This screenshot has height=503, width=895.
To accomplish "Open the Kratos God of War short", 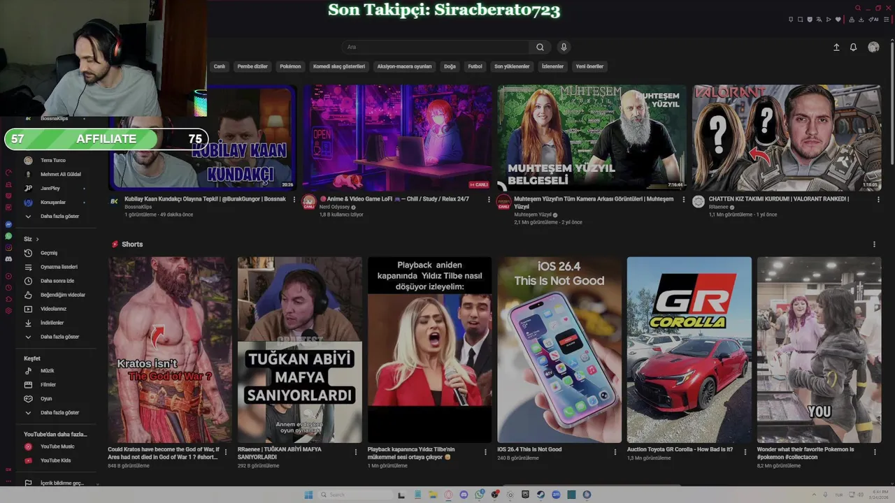I will point(170,349).
